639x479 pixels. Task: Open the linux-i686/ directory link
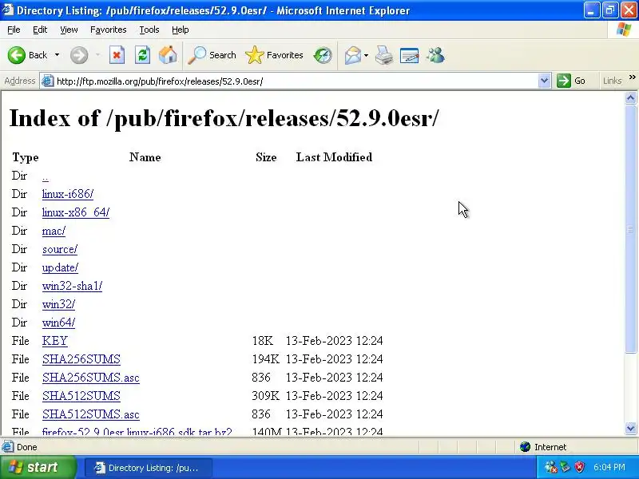(x=68, y=194)
